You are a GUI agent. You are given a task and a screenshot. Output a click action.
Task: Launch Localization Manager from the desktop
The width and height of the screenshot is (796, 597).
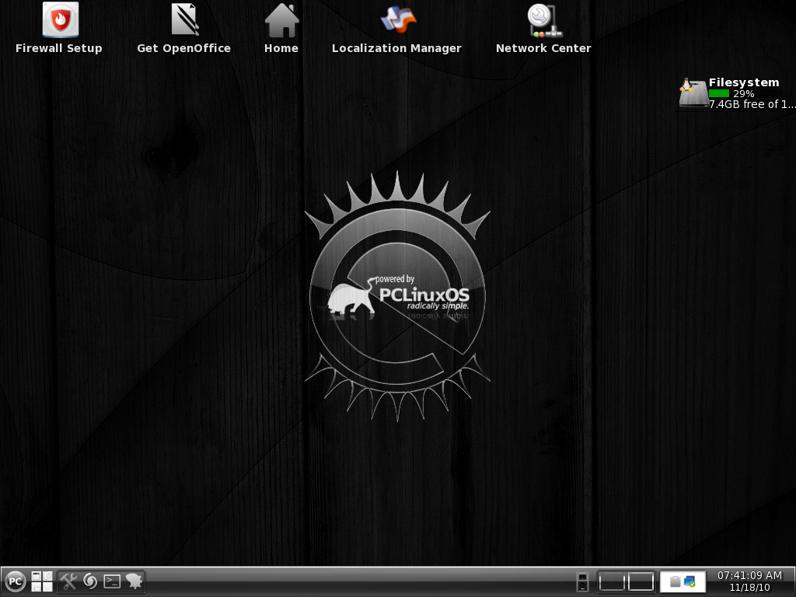397,21
